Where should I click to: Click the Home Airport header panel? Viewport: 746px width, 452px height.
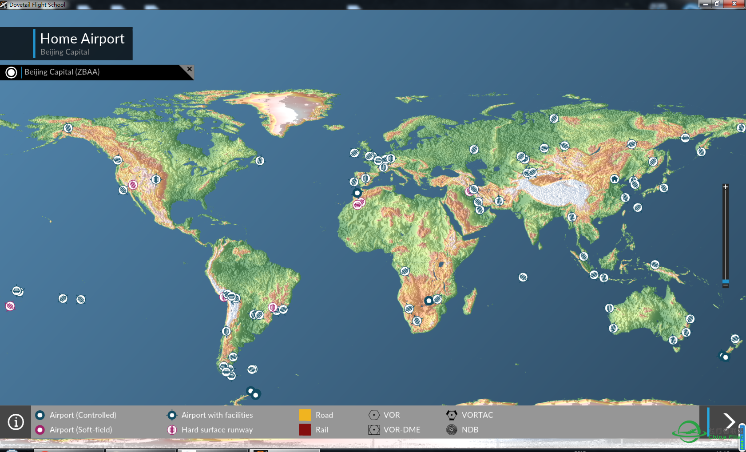click(66, 44)
